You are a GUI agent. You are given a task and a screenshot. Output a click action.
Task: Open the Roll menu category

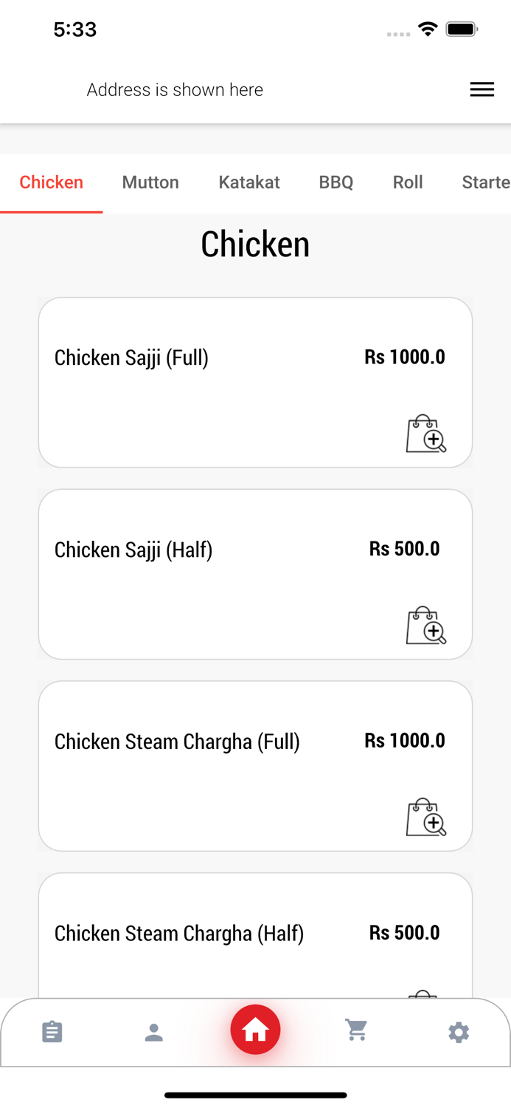tap(408, 182)
